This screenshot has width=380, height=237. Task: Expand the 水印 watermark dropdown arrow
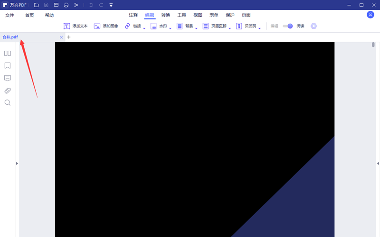click(x=170, y=28)
